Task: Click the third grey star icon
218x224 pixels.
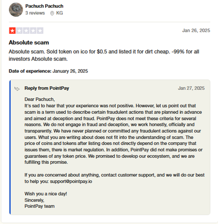Action: click(26, 31)
